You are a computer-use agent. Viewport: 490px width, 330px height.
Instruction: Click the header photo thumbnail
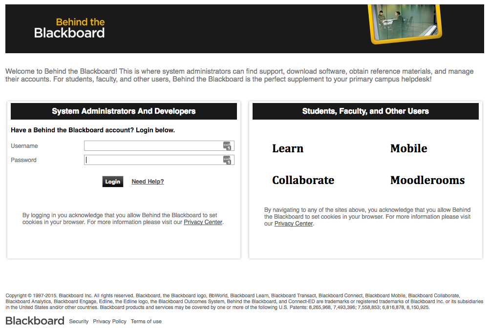(x=405, y=23)
